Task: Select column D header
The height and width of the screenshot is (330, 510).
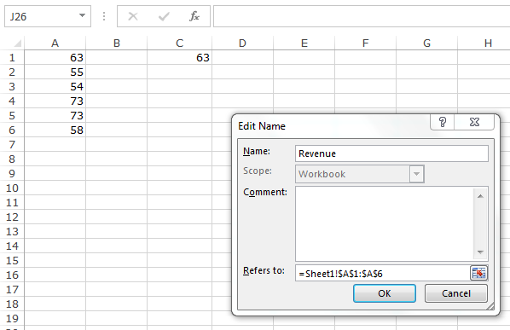Action: click(x=243, y=43)
